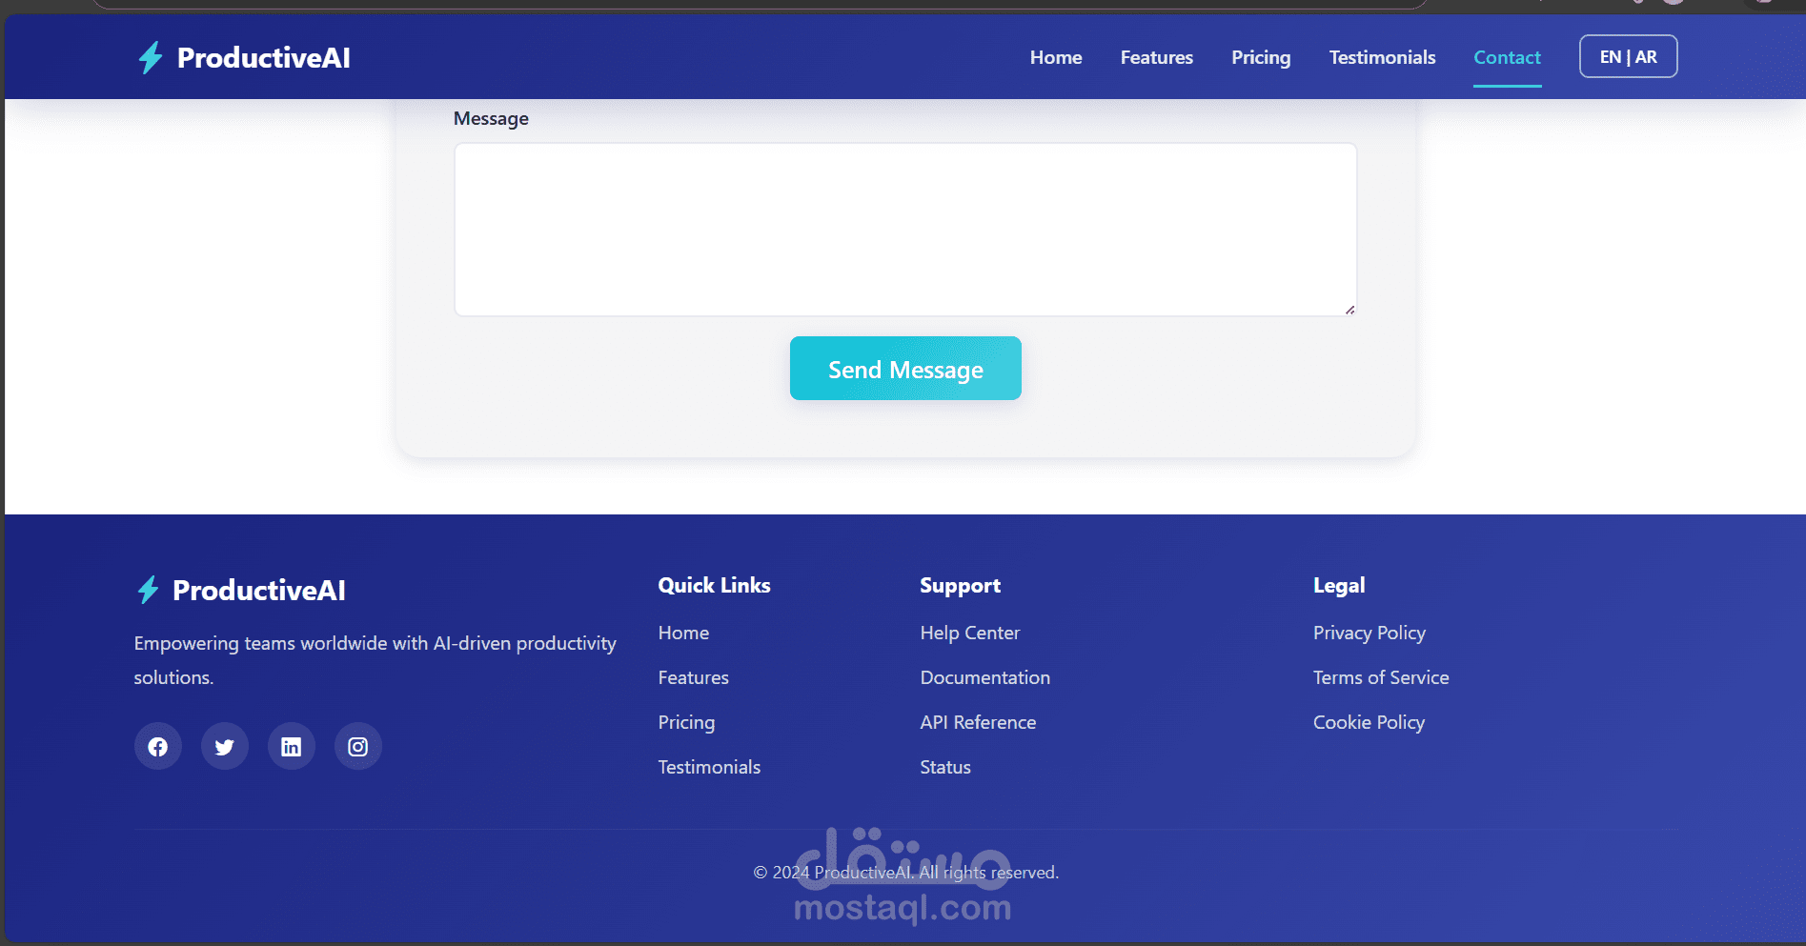This screenshot has width=1806, height=946.
Task: Click the footer ProductiveAI brand name
Action: [x=259, y=591]
